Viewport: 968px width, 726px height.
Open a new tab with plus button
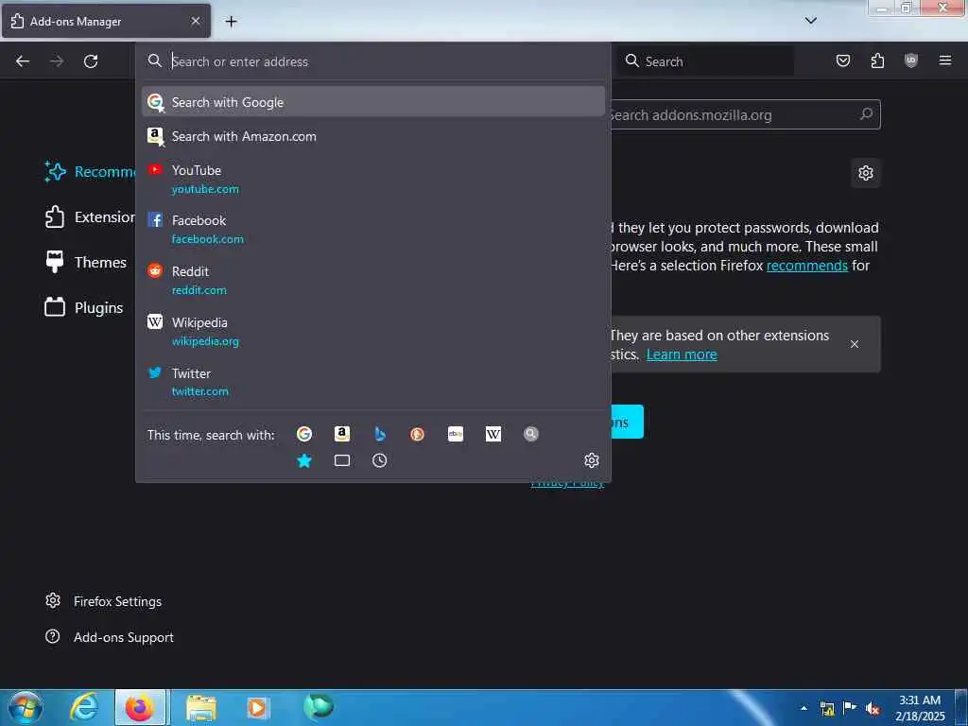[x=231, y=22]
